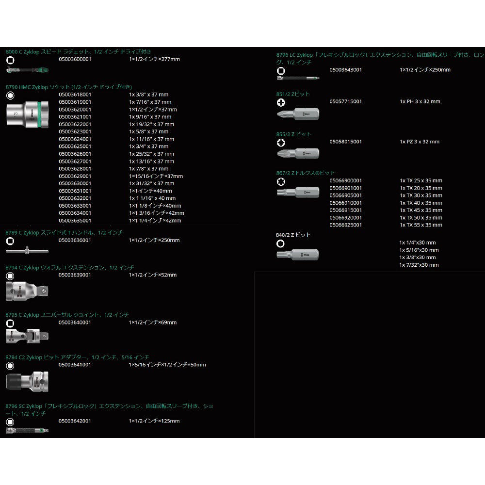Viewport: 485px width, 485px height.
Task: Click the spec "1x 7/32"x30 mm"
Action: [x=419, y=265]
